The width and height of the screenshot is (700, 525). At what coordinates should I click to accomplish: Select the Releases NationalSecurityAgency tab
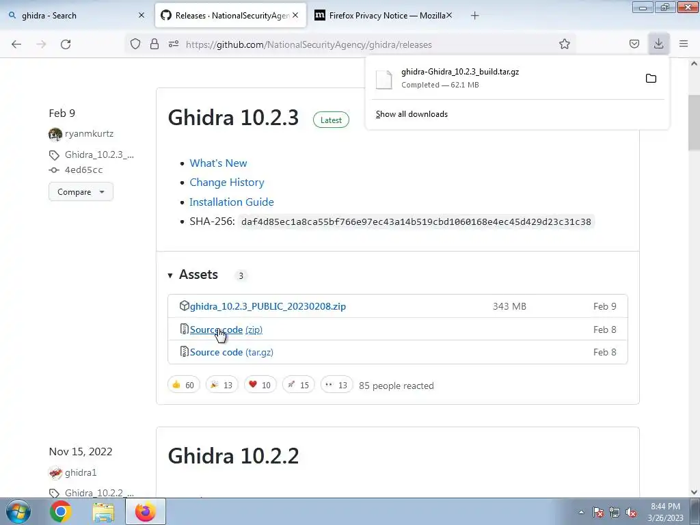click(231, 16)
